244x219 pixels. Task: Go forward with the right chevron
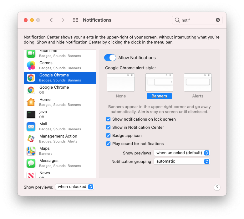tap(63, 20)
